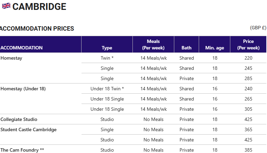Click Student Castle Cambridge accommodation name
This screenshot has height=153, width=267.
[x=29, y=129]
